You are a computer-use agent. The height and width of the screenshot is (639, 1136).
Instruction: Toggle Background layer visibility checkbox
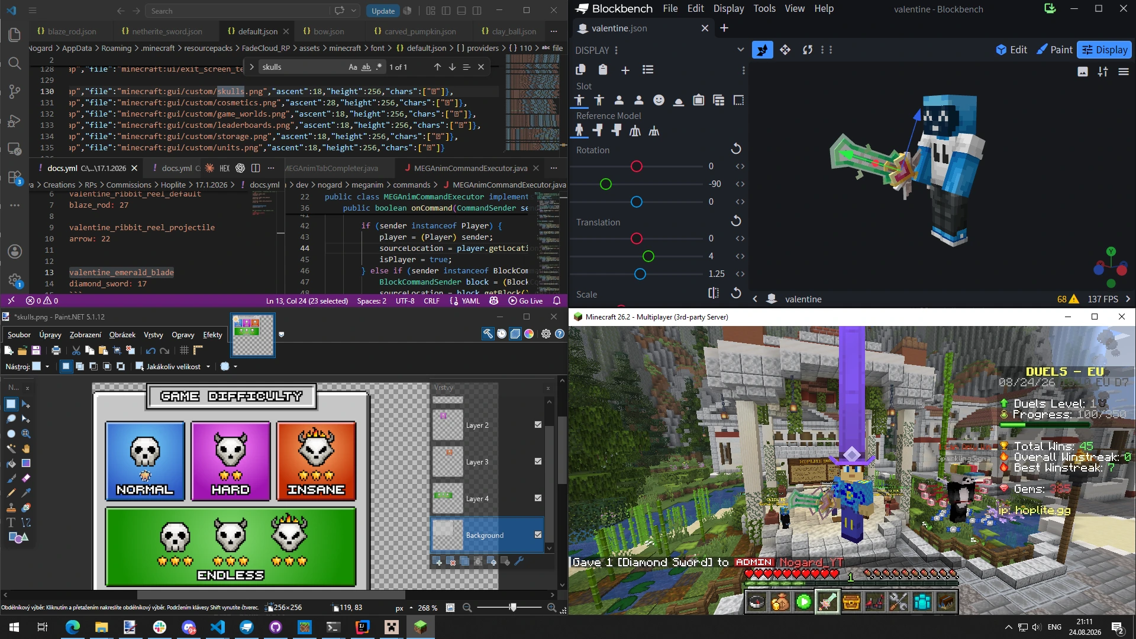tap(538, 534)
